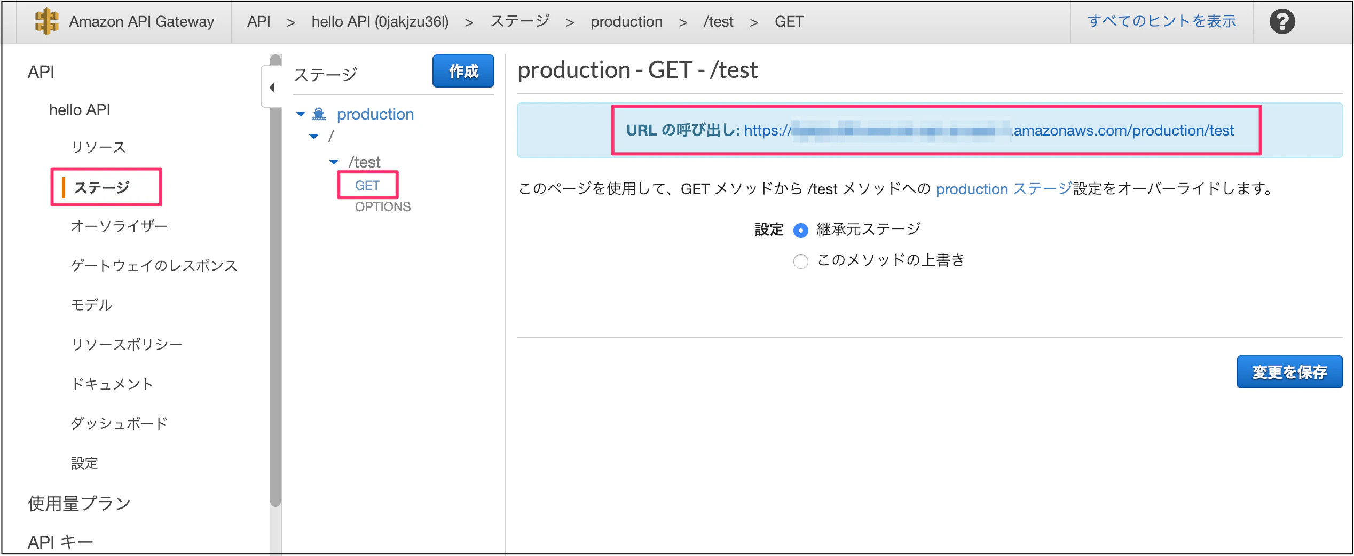
Task: Click the Amazon API Gateway logo icon
Action: [46, 21]
